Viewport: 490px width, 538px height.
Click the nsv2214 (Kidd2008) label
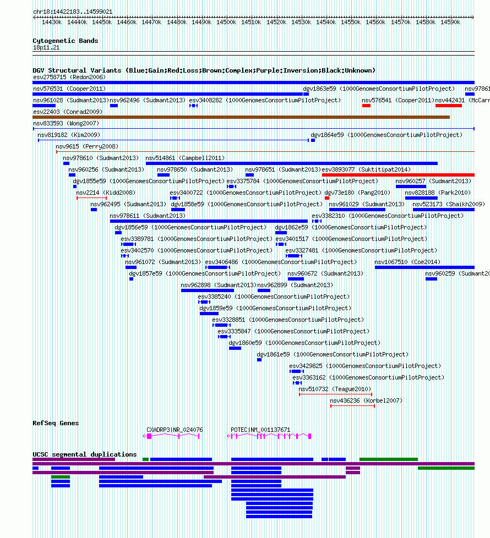coord(106,193)
